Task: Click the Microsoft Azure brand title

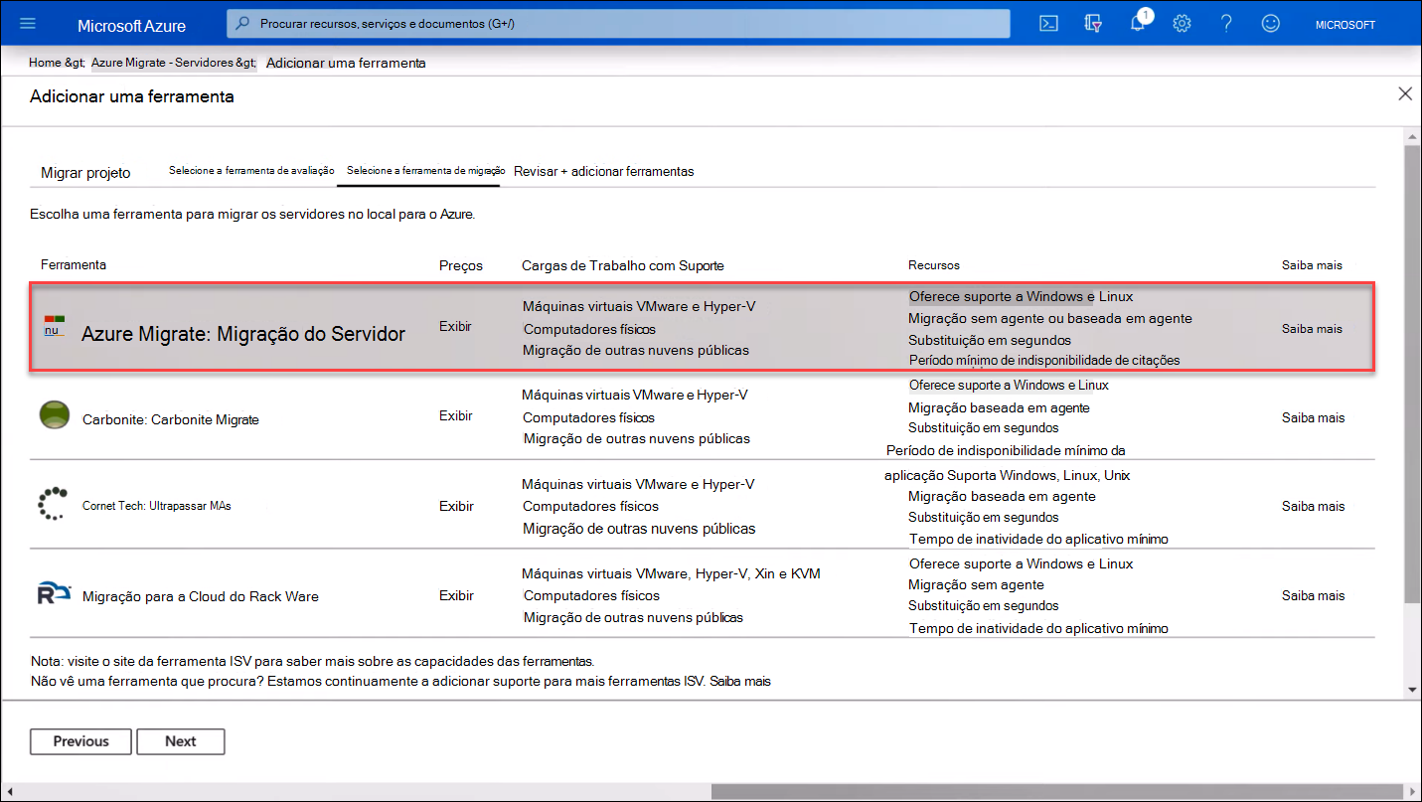Action: [131, 25]
